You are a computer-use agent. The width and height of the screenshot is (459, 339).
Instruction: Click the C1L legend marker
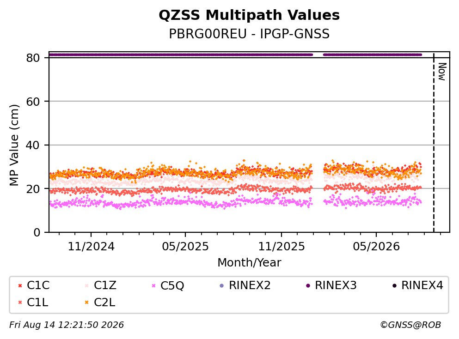pyautogui.click(x=20, y=303)
